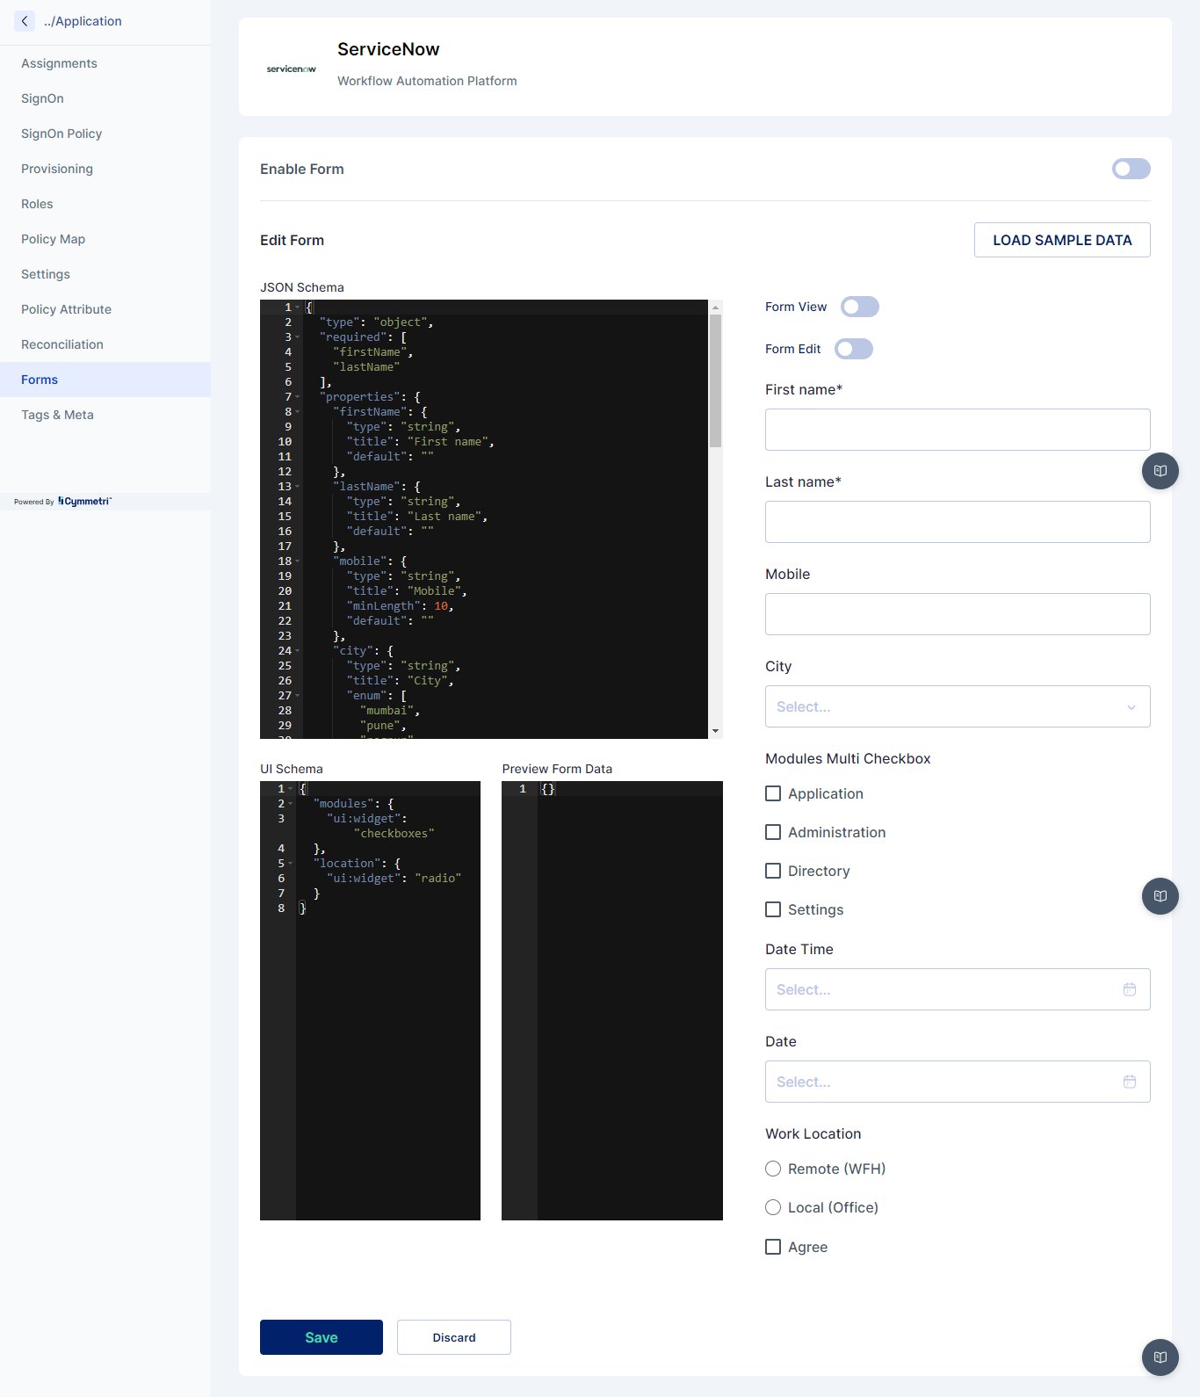Click the book help icon at bottom right
This screenshot has width=1200, height=1397.
(x=1160, y=1357)
